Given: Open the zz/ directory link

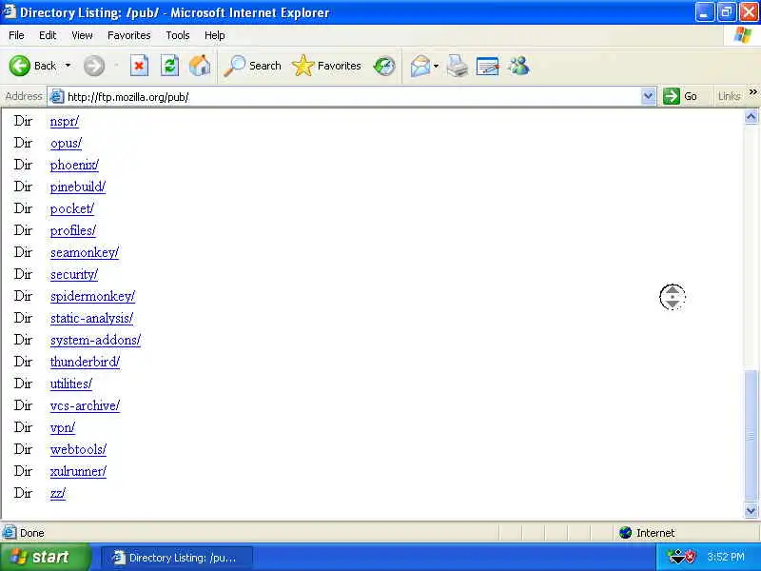Looking at the screenshot, I should click(57, 493).
